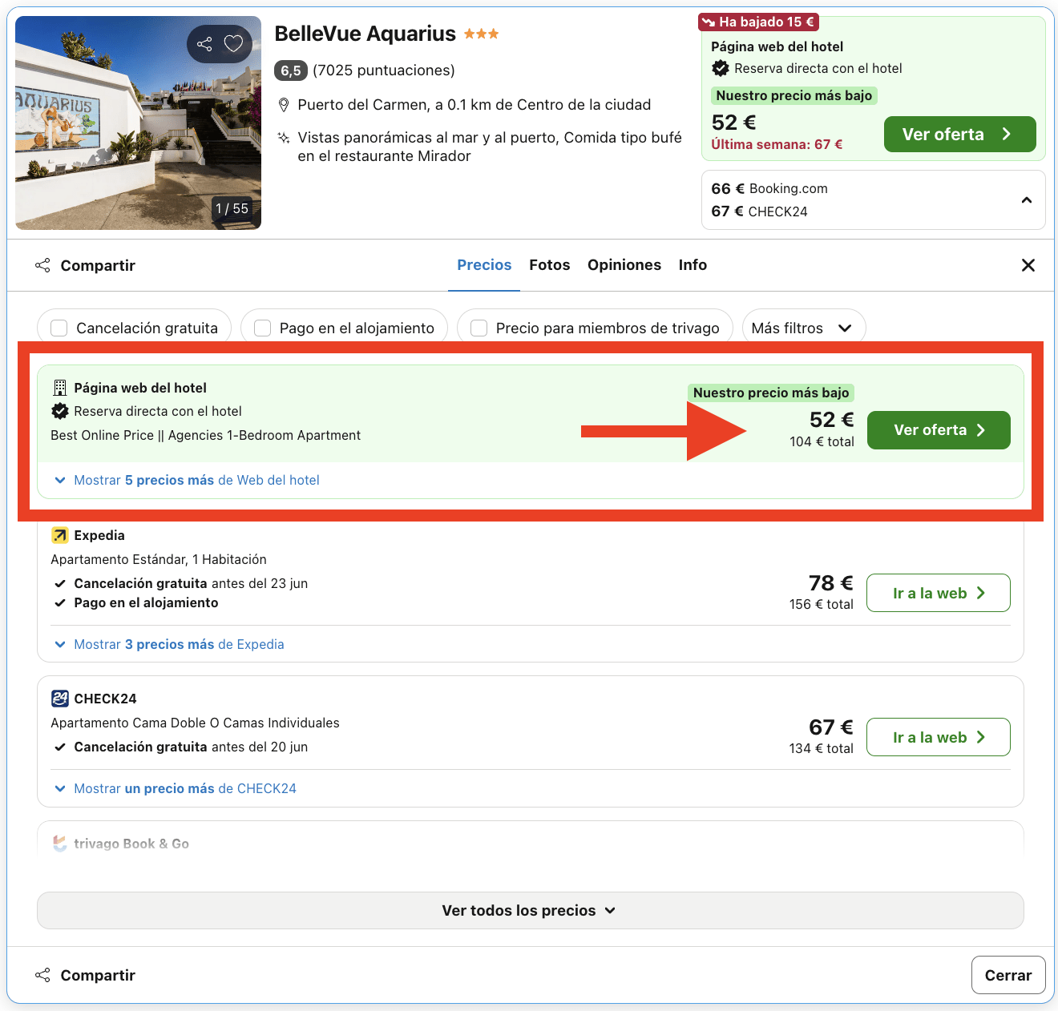1058x1011 pixels.
Task: Check Precio para miembros de trivago
Action: [x=479, y=328]
